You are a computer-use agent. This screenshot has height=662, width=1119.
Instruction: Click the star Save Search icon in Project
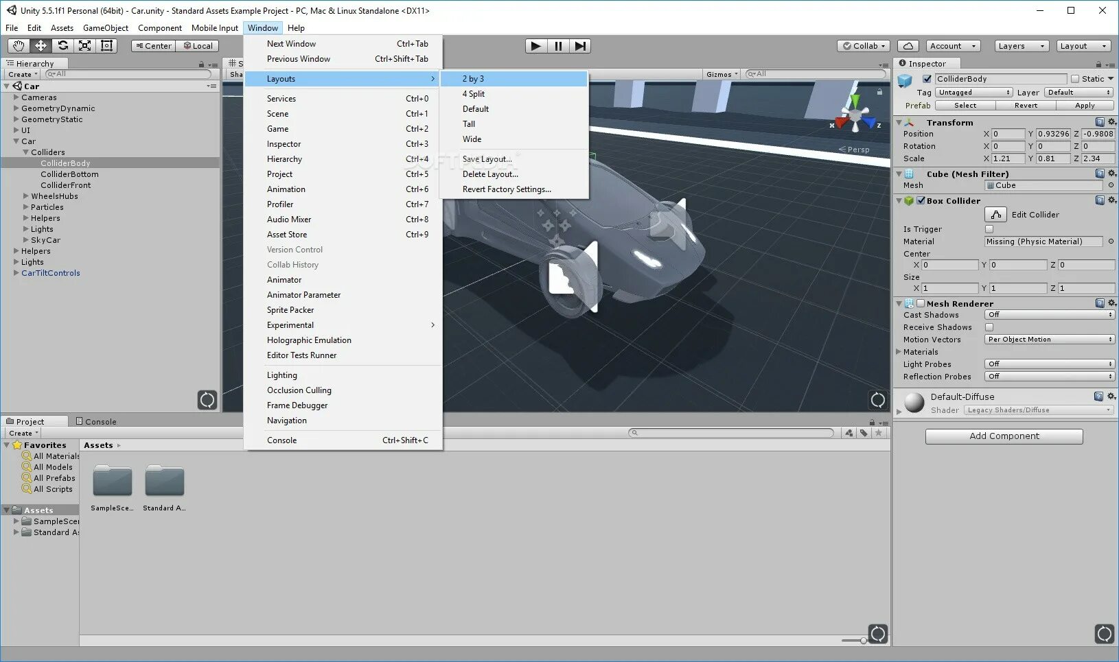pyautogui.click(x=878, y=433)
